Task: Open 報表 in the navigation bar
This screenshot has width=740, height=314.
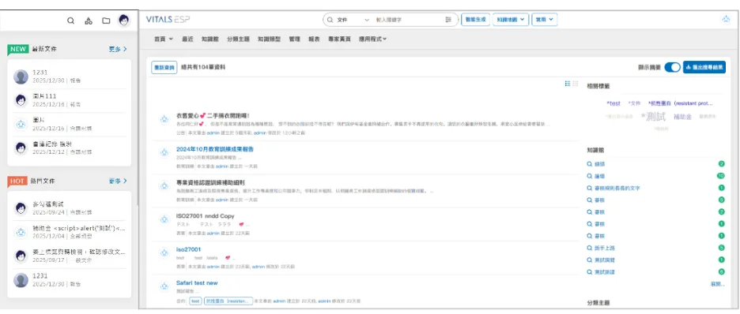Action: [x=315, y=39]
